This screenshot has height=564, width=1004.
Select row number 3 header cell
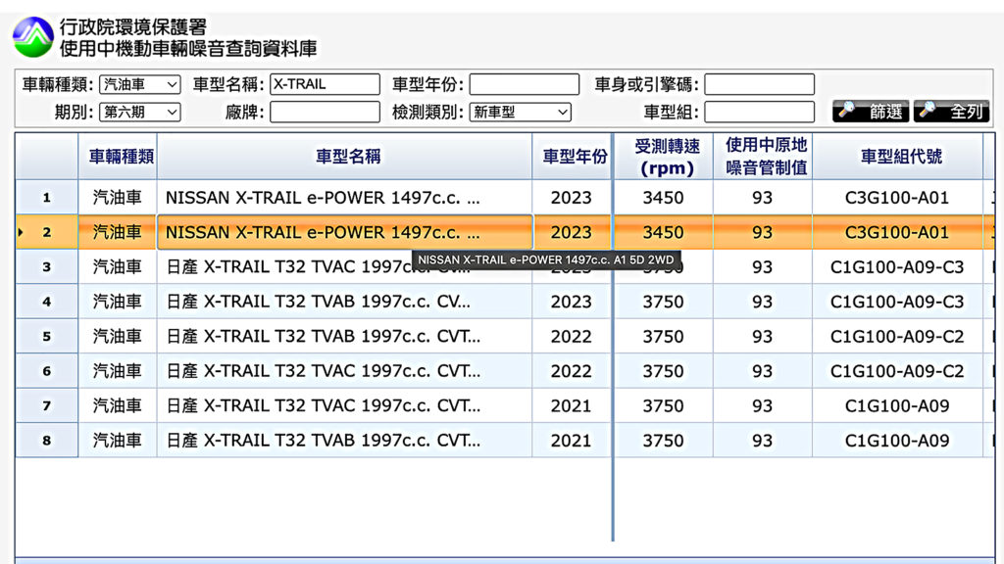click(x=47, y=266)
